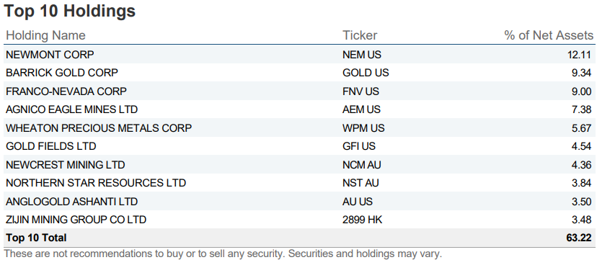
Task: Select NEWCREST MINING LTD holding name
Action: [65, 165]
